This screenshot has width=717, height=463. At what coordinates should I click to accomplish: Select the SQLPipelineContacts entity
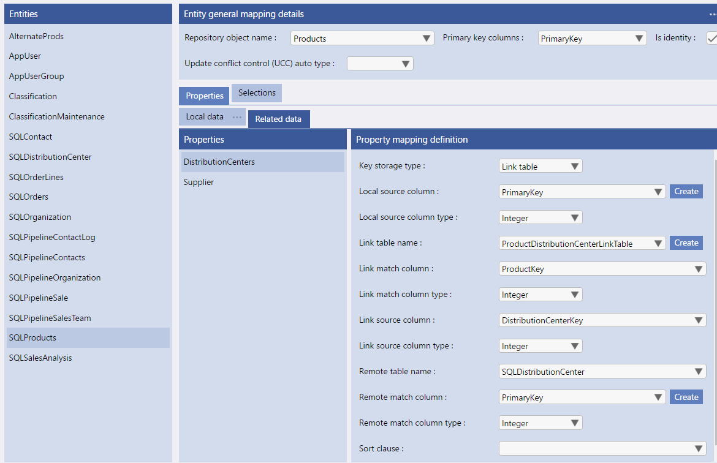click(x=88, y=257)
